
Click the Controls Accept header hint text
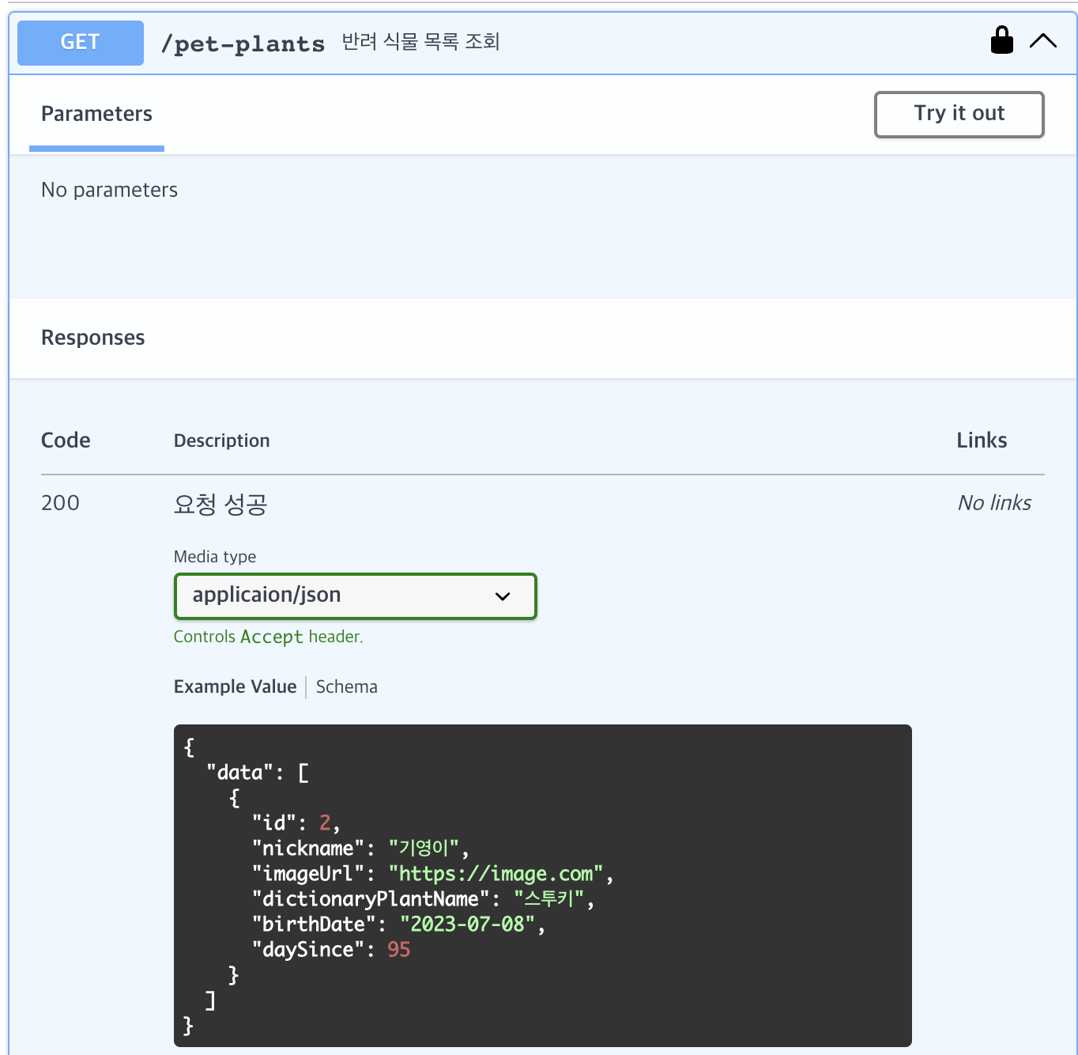click(x=268, y=637)
